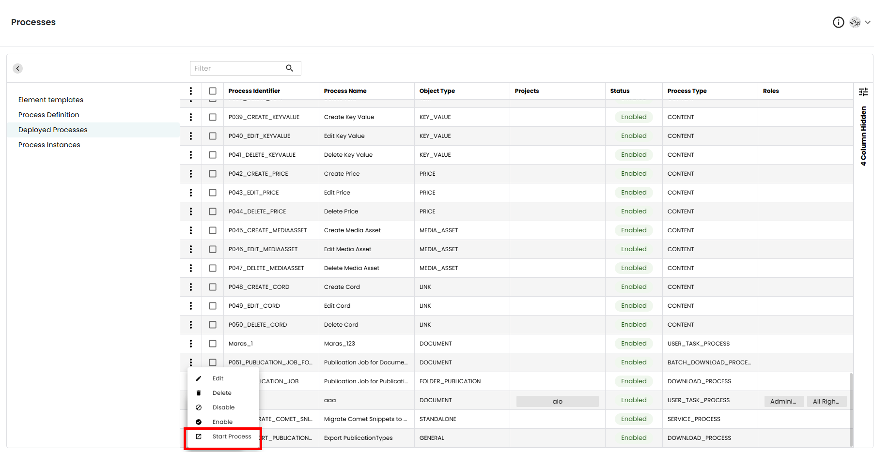This screenshot has width=874, height=452.
Task: Expand the user profile dropdown arrow
Action: click(867, 22)
